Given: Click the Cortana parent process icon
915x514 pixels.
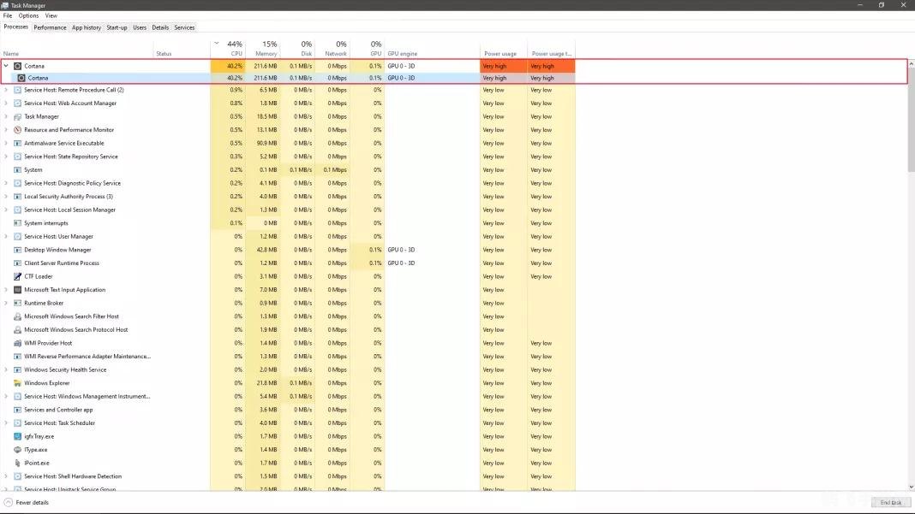Looking at the screenshot, I should pyautogui.click(x=17, y=66).
